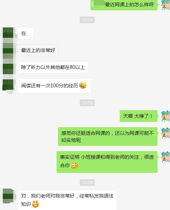This screenshot has width=170, height=210.
Task: Select the 在 message bubble
Action: click(25, 33)
